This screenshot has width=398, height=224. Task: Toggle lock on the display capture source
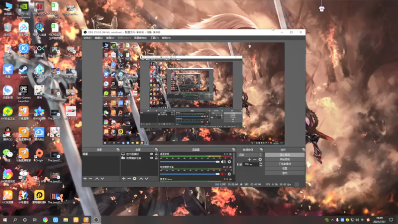pyautogui.click(x=156, y=154)
